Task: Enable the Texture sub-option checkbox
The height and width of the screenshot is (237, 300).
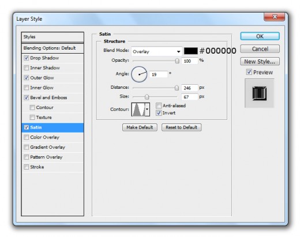Action: [x=32, y=117]
